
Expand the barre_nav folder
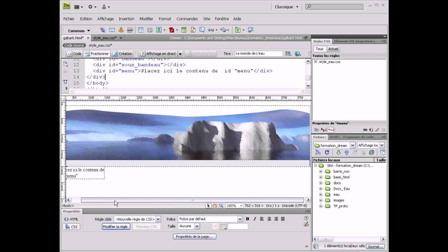(x=321, y=171)
